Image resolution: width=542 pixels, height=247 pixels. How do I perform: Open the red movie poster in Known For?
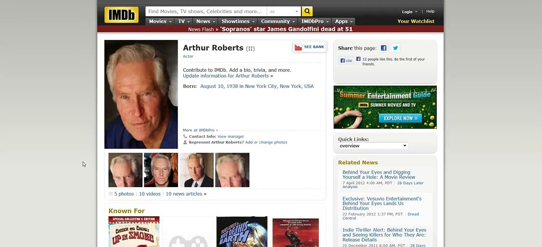click(x=296, y=233)
